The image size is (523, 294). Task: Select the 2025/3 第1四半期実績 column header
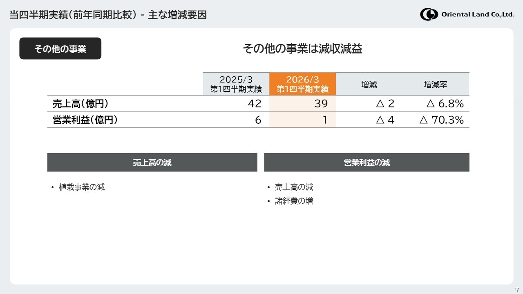(236, 84)
